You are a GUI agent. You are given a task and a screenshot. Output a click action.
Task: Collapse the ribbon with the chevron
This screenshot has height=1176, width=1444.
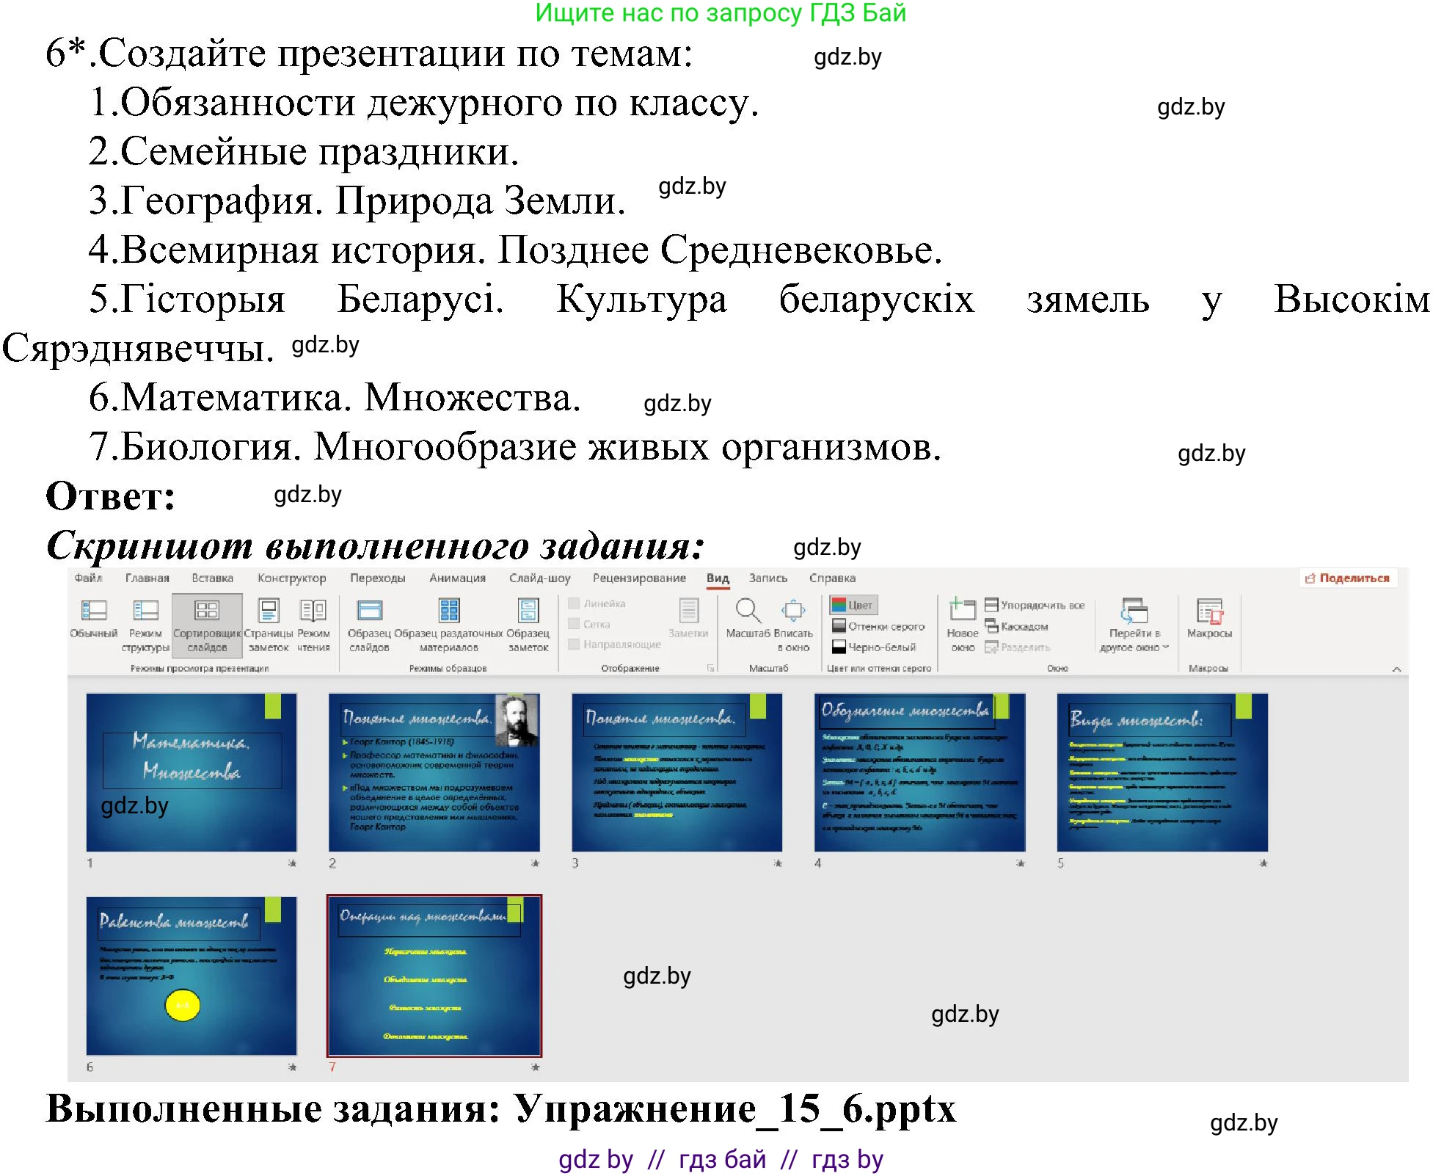pyautogui.click(x=1396, y=669)
